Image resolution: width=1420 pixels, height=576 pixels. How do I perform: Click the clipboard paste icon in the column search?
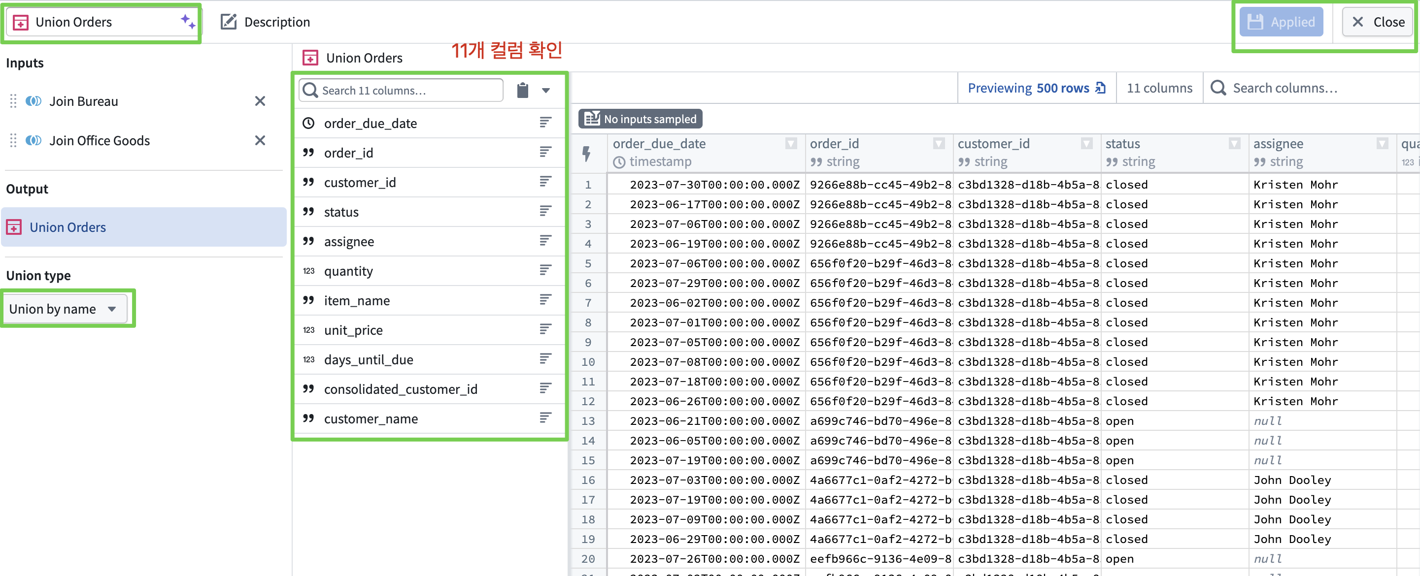522,90
